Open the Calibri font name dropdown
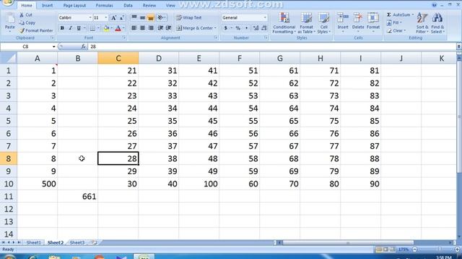Screen dimensions: 462x259 click(x=90, y=18)
